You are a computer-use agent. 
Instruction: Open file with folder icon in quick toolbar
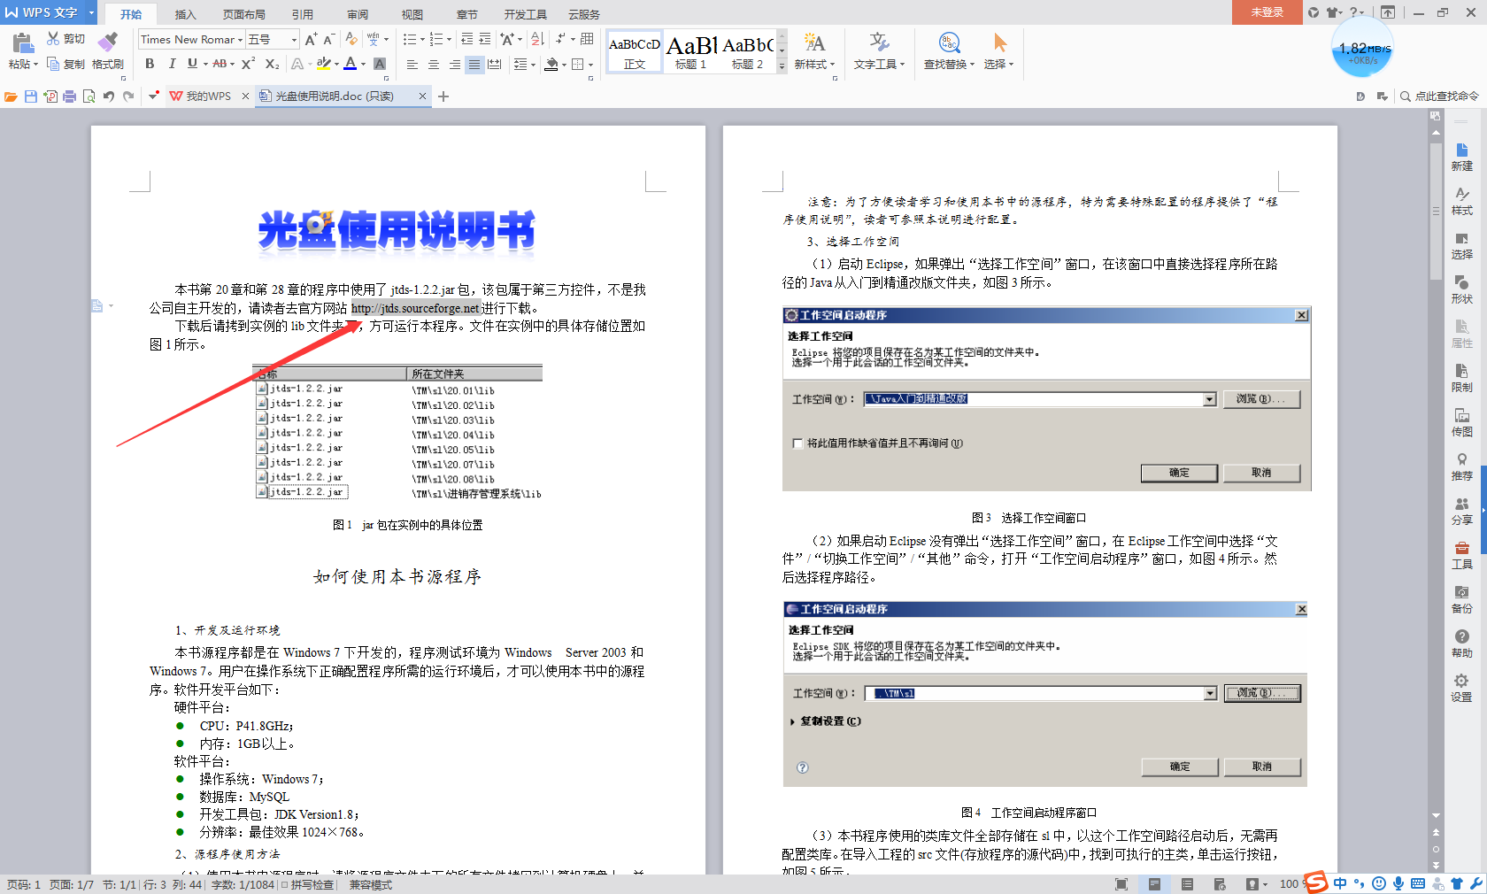click(x=11, y=96)
